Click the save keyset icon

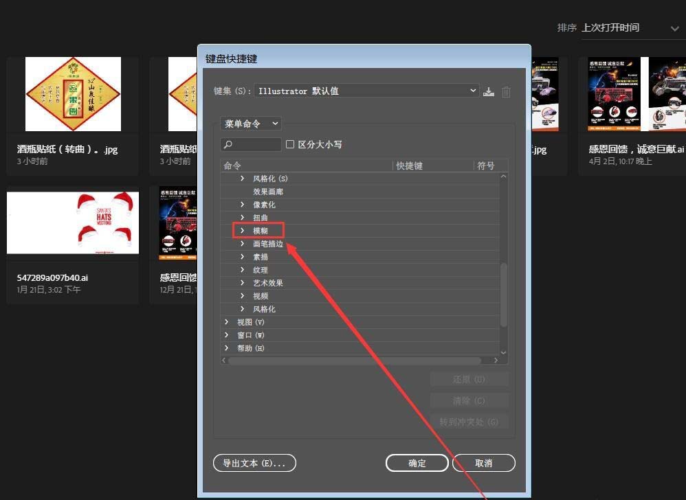(x=489, y=91)
